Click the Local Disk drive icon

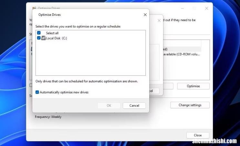click(44, 38)
